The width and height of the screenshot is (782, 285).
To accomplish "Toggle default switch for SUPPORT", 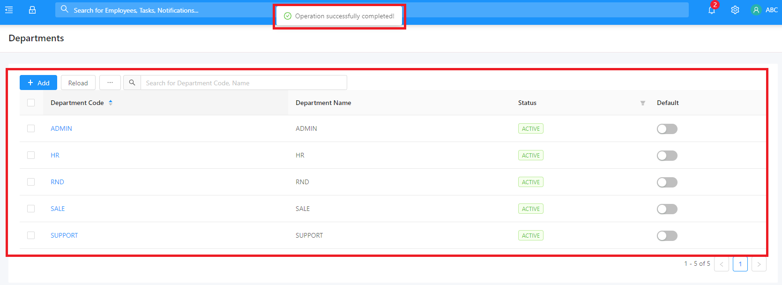I will [667, 236].
